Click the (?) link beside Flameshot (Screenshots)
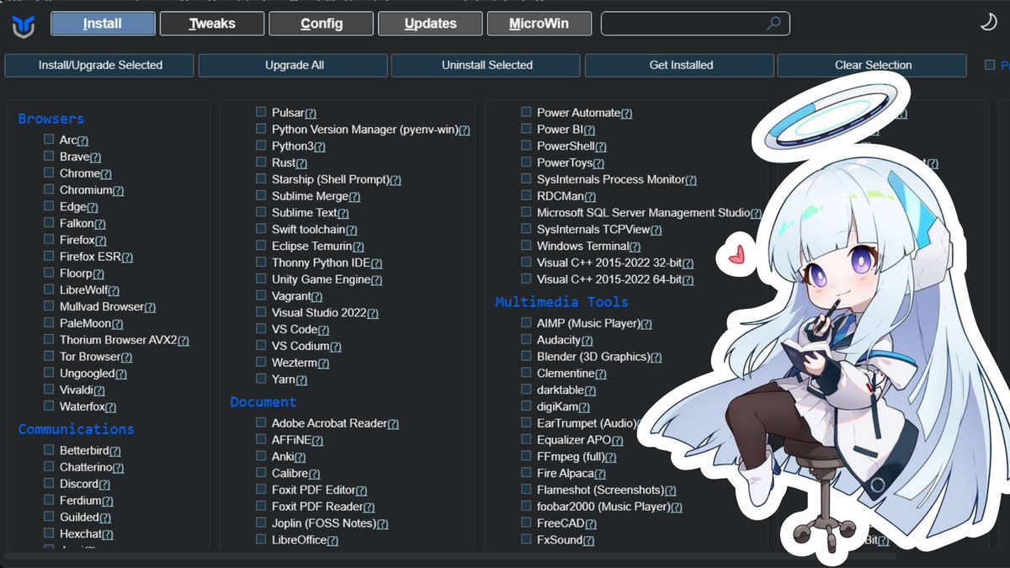This screenshot has width=1010, height=568. 670,491
